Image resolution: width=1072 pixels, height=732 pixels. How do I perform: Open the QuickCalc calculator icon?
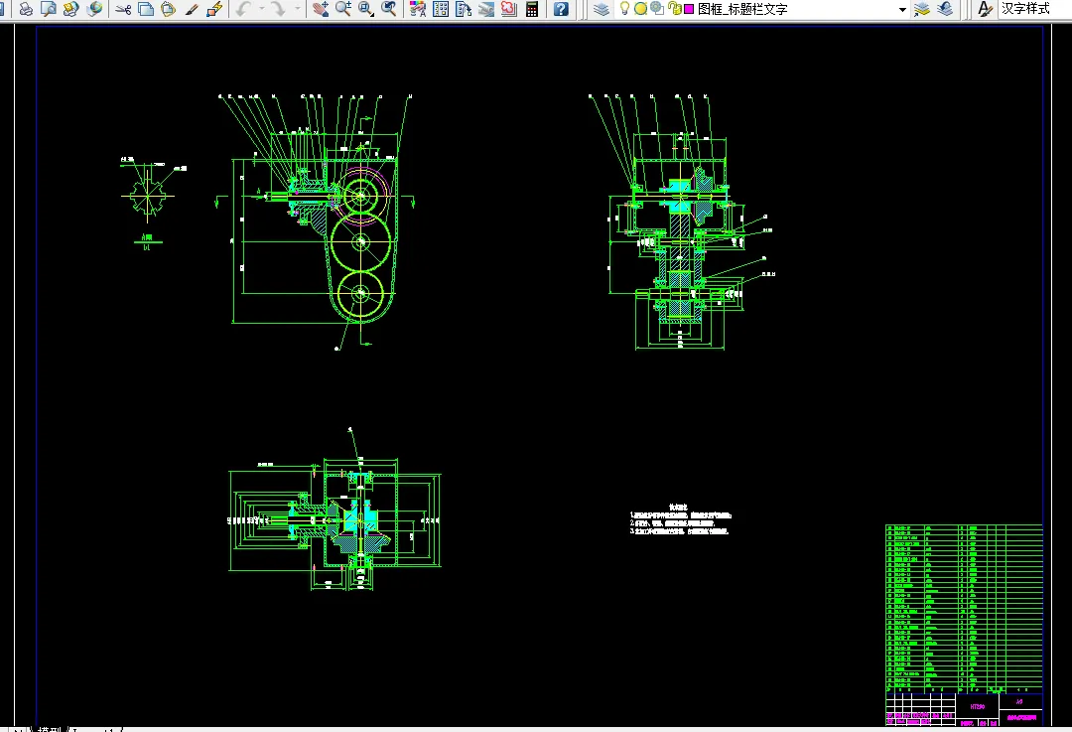tap(531, 9)
